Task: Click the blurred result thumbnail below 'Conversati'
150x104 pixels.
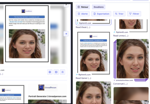Action: 131,96
